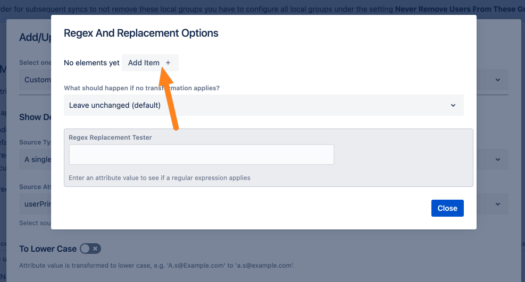The height and width of the screenshot is (282, 525).
Task: Open the "A single" Source Type dropdown
Action: click(36, 159)
